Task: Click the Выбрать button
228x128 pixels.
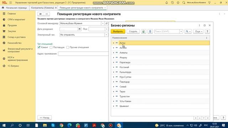Action: [x=118, y=31]
